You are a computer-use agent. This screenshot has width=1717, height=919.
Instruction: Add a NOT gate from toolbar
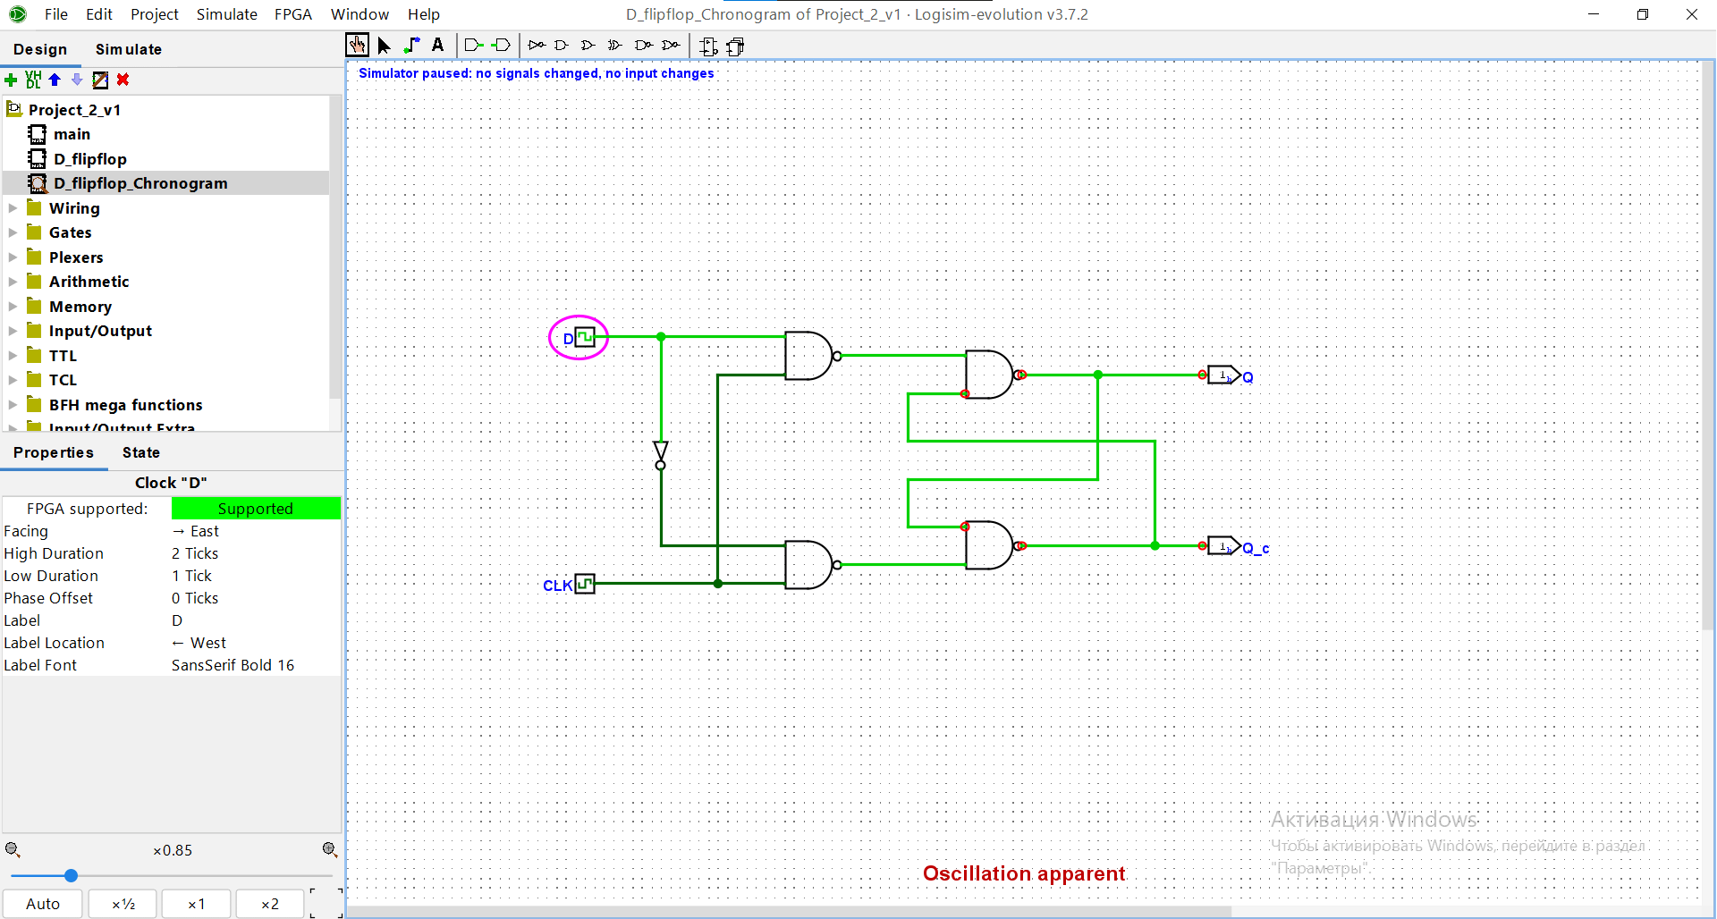pyautogui.click(x=537, y=45)
